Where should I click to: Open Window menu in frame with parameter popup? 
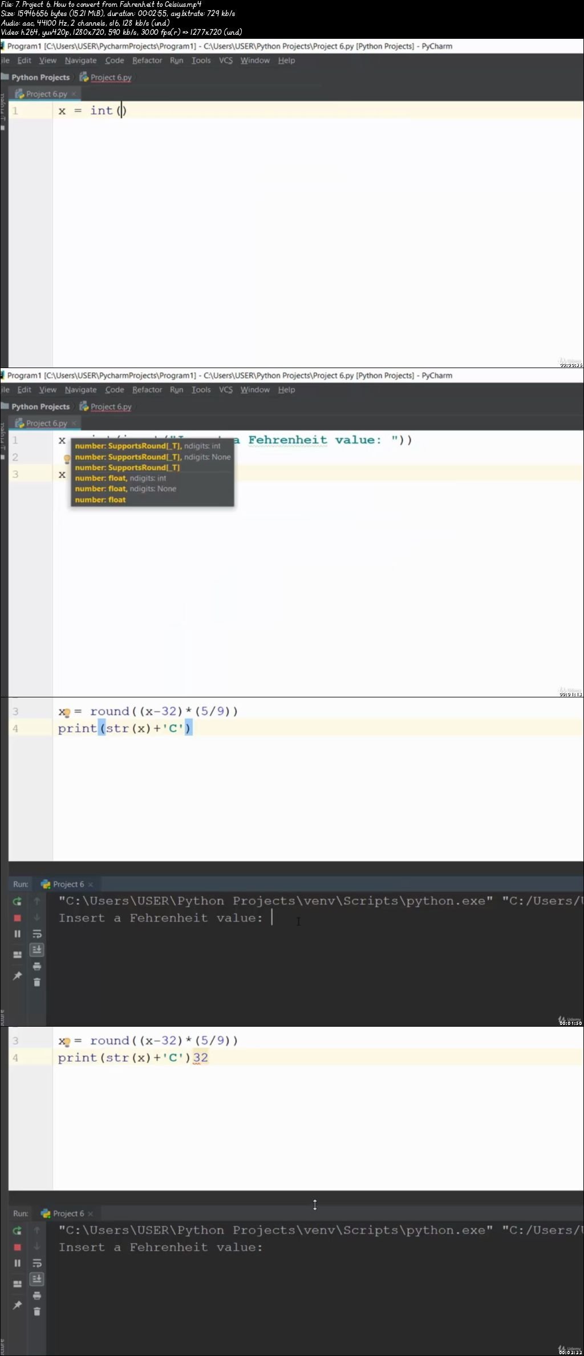[255, 390]
